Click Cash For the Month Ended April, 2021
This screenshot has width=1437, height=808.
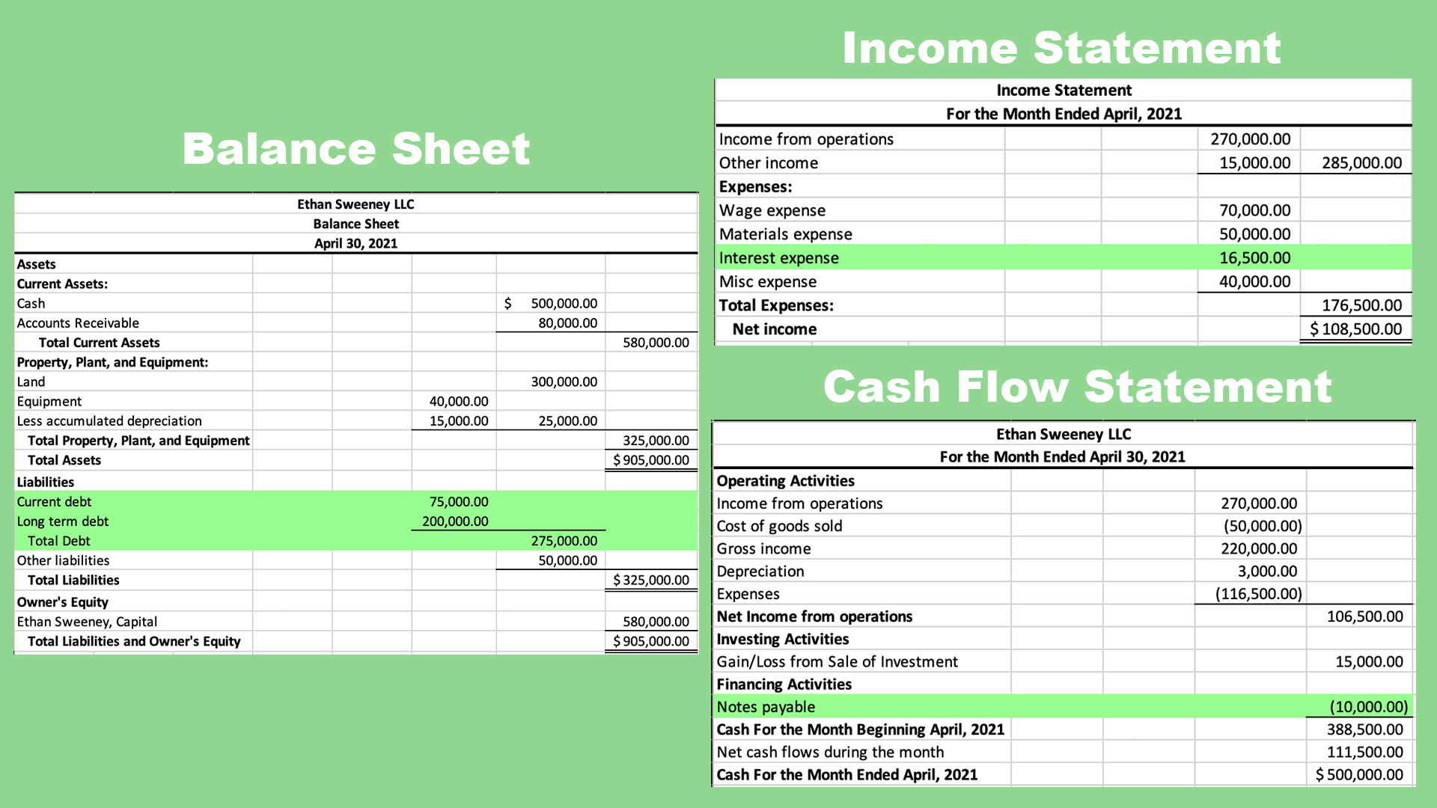[846, 774]
